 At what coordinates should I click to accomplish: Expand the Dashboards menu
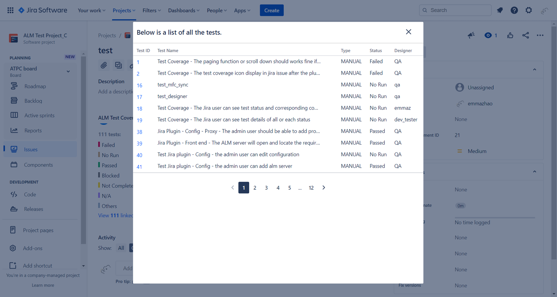184,10
